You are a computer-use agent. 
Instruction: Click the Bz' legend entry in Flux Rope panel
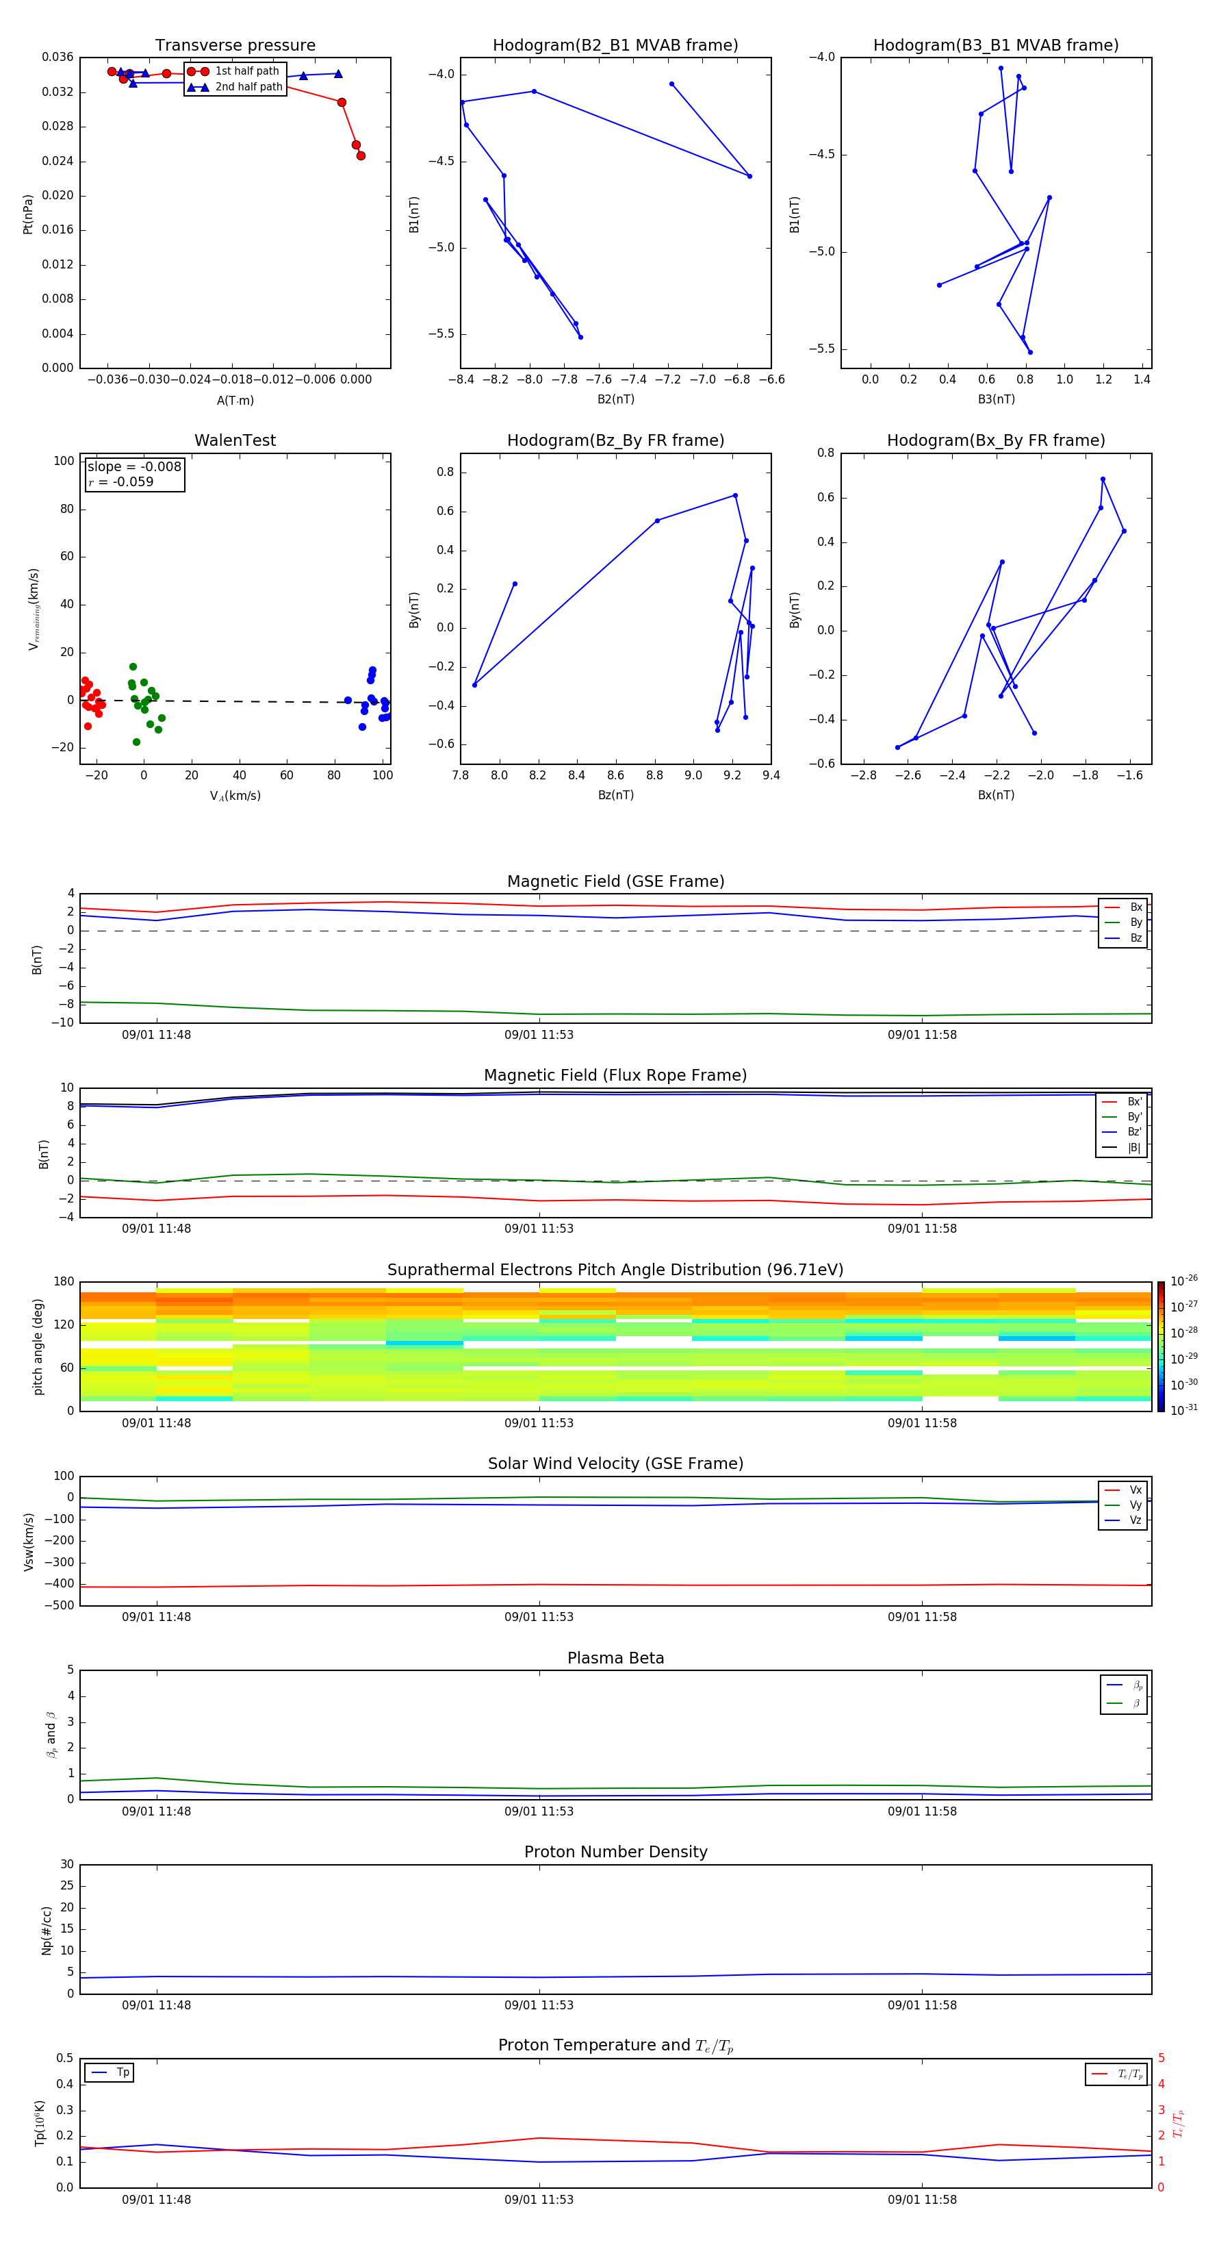[x=1122, y=1132]
